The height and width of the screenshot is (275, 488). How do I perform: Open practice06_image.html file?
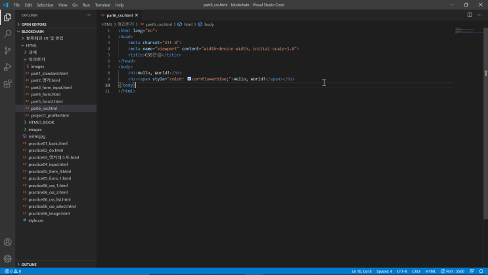(49, 214)
